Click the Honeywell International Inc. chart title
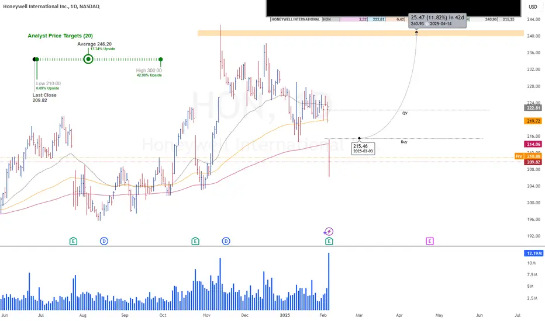This screenshot has width=545, height=321. click(x=51, y=6)
